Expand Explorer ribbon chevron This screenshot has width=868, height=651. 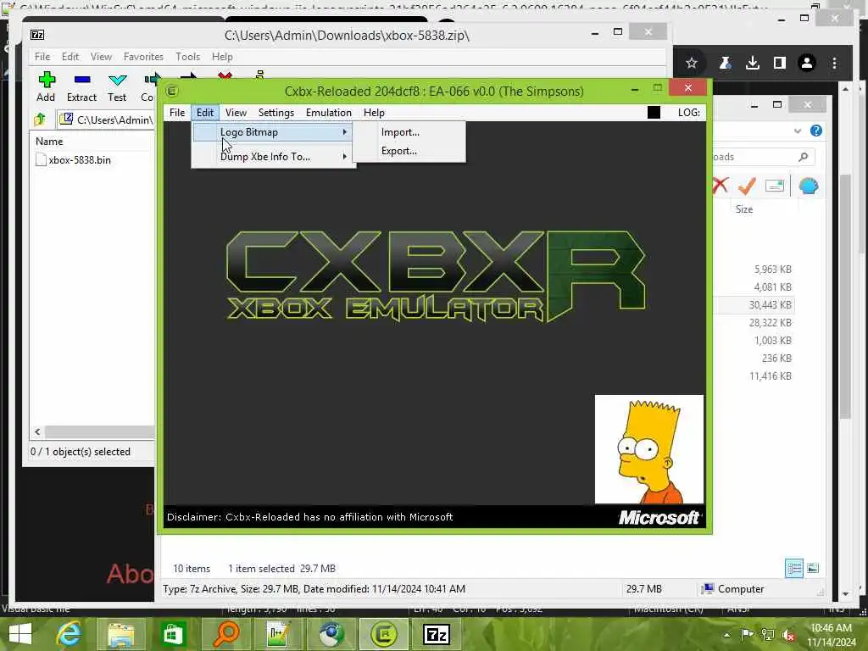pos(797,131)
